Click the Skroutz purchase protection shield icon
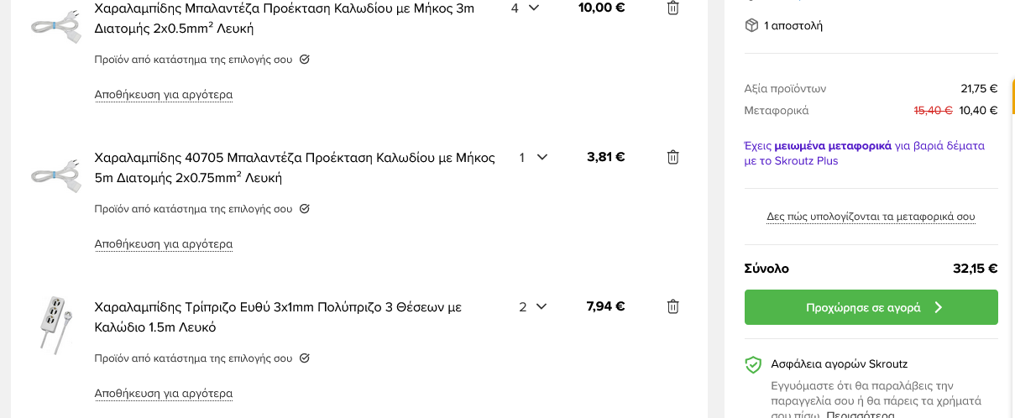This screenshot has width=1015, height=418. coord(752,364)
